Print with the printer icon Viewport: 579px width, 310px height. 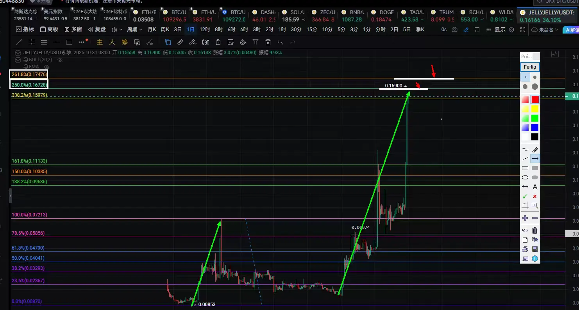[x=525, y=249]
